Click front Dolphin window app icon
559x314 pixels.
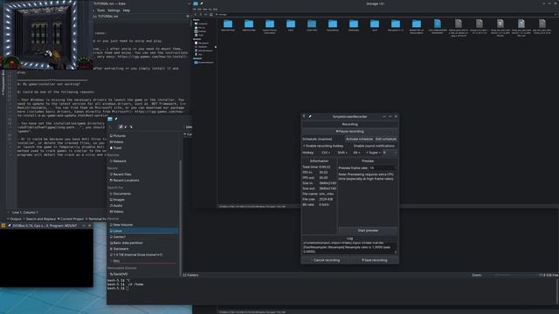point(110,119)
